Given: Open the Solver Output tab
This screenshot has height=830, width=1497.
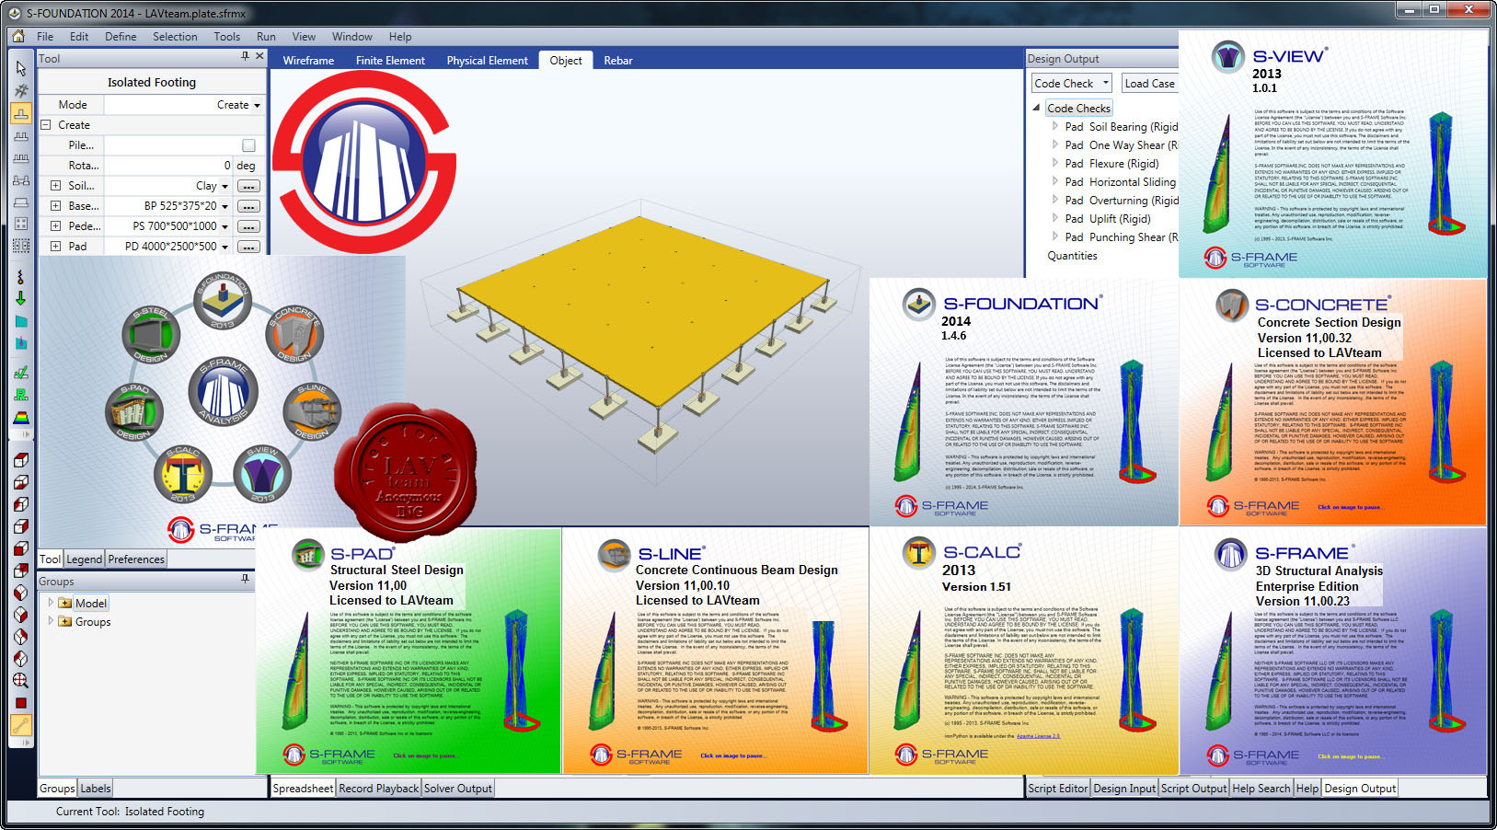Looking at the screenshot, I should (x=458, y=789).
